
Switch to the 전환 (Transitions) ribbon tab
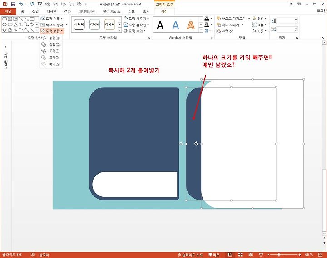click(x=67, y=11)
